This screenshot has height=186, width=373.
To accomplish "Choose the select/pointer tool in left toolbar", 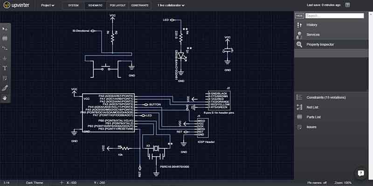I will (5, 29).
